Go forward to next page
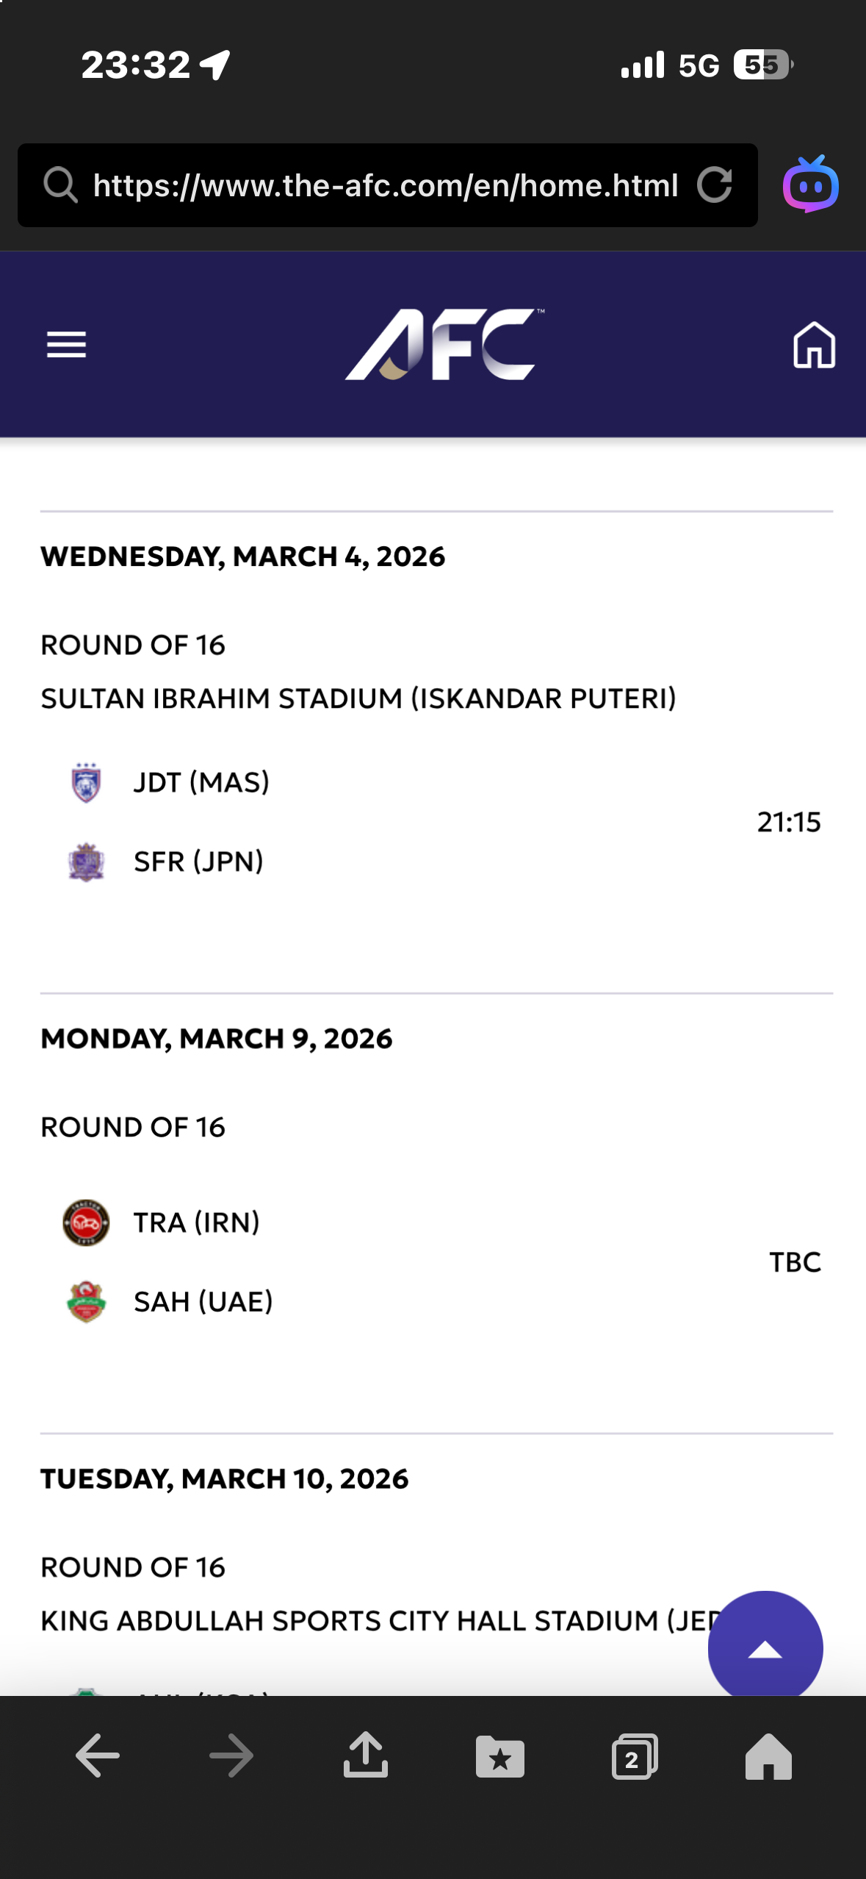This screenshot has width=866, height=1879. (231, 1755)
